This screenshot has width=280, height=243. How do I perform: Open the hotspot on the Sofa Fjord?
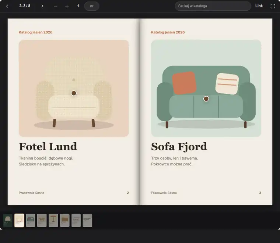pyautogui.click(x=206, y=99)
